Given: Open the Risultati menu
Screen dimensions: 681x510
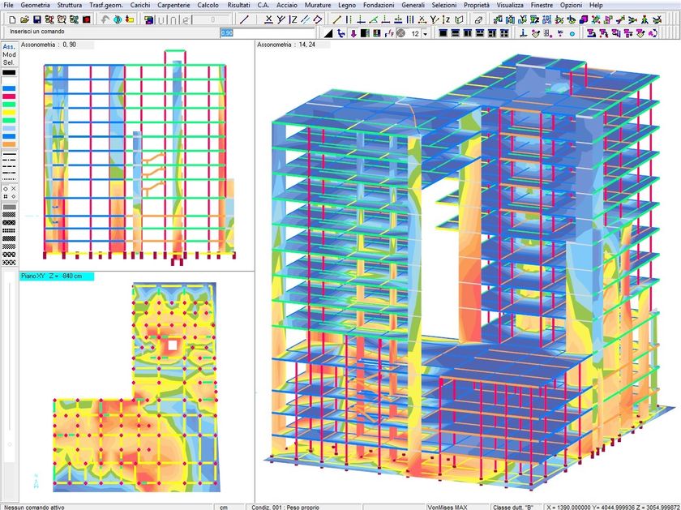Looking at the screenshot, I should [x=238, y=5].
